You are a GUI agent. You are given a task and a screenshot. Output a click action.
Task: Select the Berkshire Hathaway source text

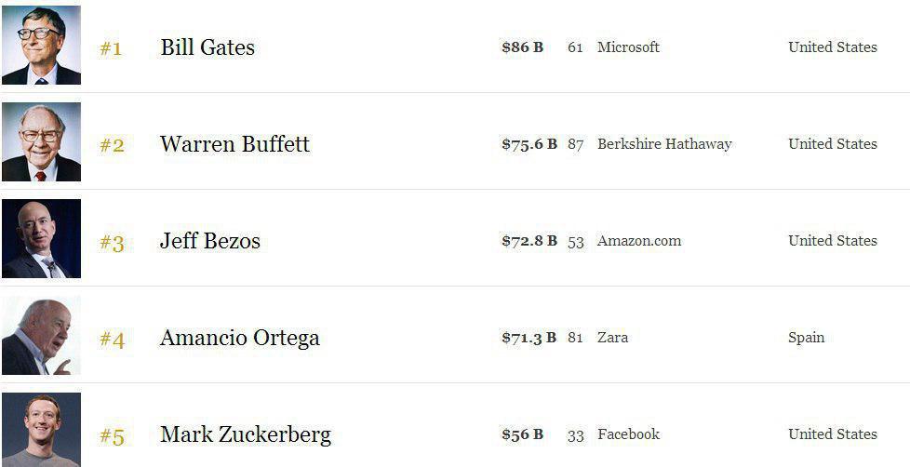pyautogui.click(x=664, y=144)
